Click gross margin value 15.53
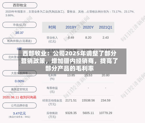 [x=88, y=75]
